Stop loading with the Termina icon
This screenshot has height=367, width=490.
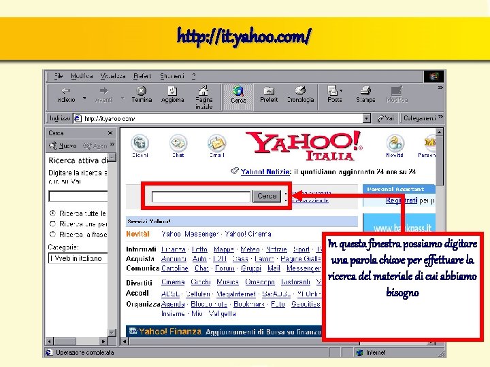click(x=142, y=91)
